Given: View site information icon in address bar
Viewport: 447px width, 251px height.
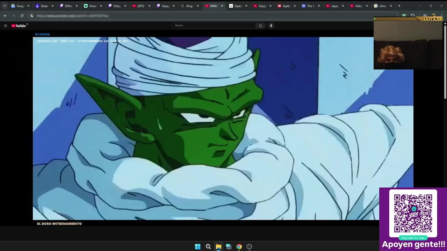Looking at the screenshot, I should point(32,16).
